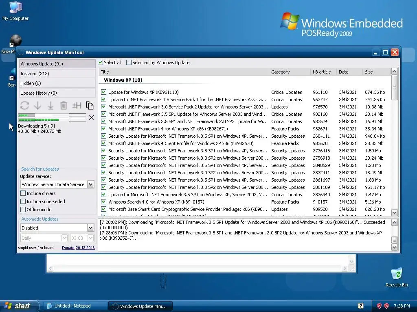Click the help question mark tray icon
The width and height of the screenshot is (417, 312).
click(361, 306)
